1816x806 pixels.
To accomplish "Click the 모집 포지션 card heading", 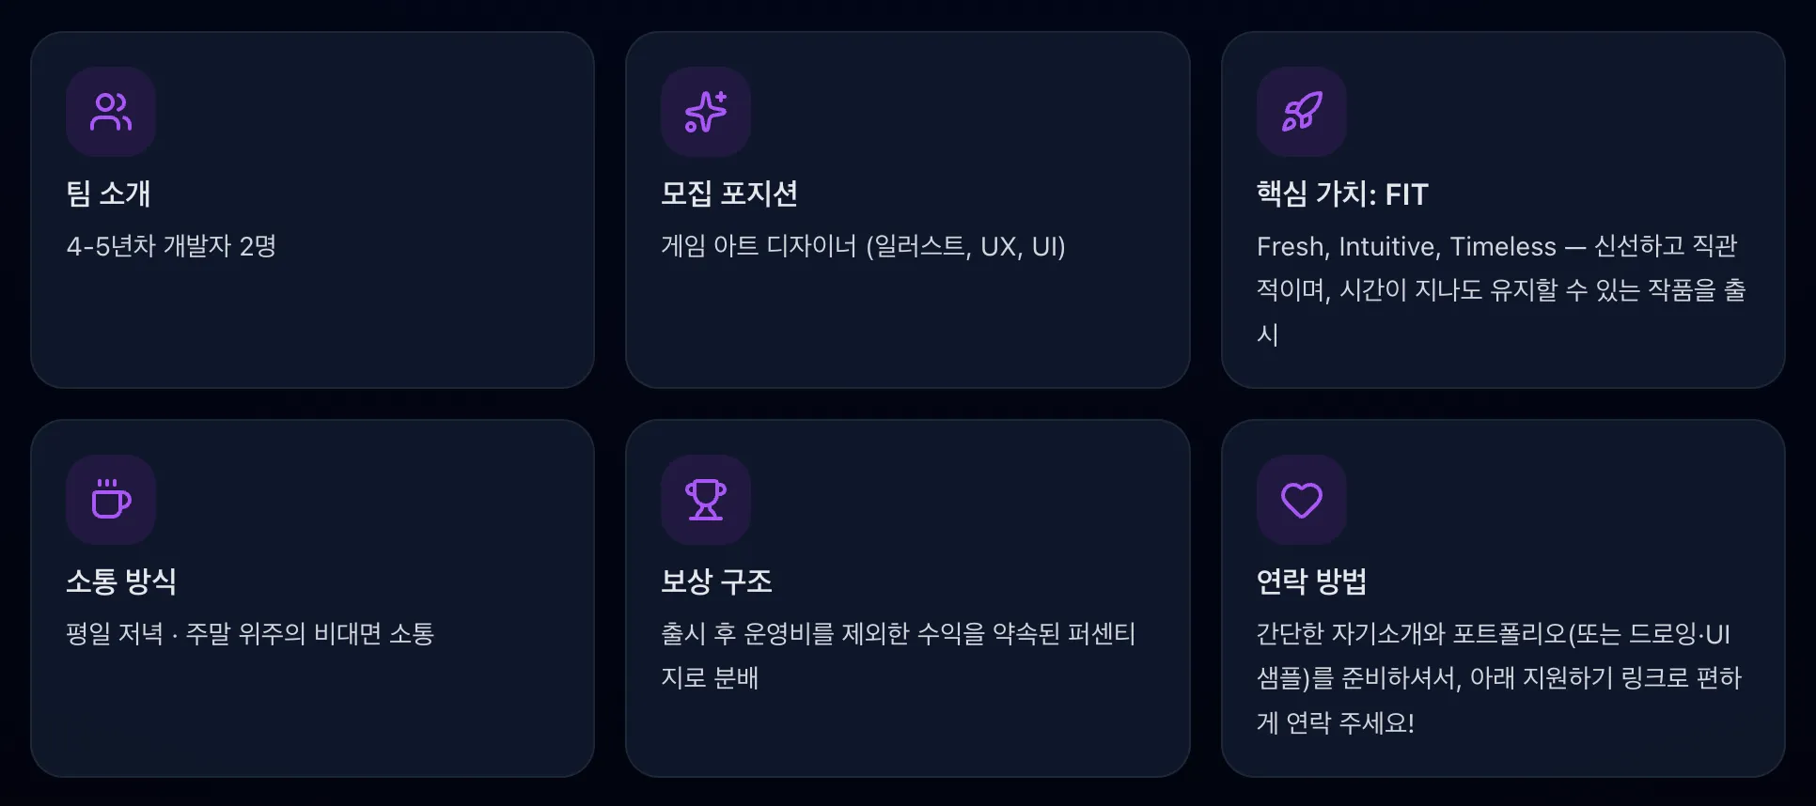I will coord(728,194).
